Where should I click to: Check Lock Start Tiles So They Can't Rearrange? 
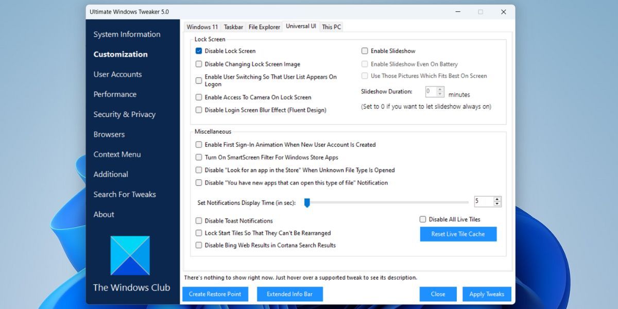[x=198, y=233]
